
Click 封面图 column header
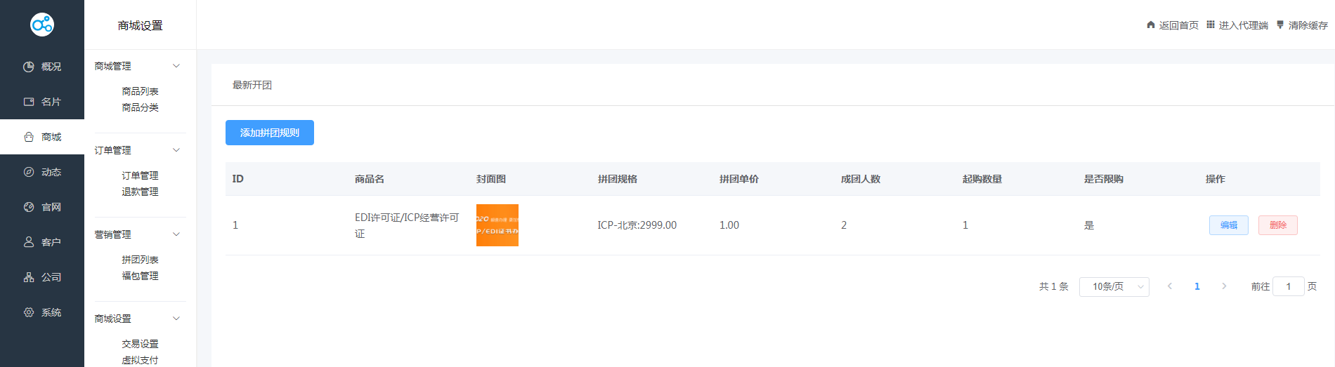pyautogui.click(x=491, y=179)
